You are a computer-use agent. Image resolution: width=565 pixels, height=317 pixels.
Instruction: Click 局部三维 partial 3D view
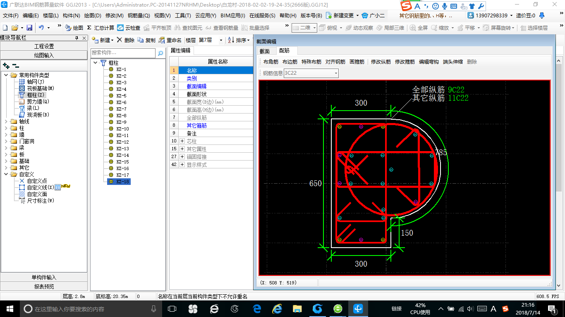tap(390, 28)
